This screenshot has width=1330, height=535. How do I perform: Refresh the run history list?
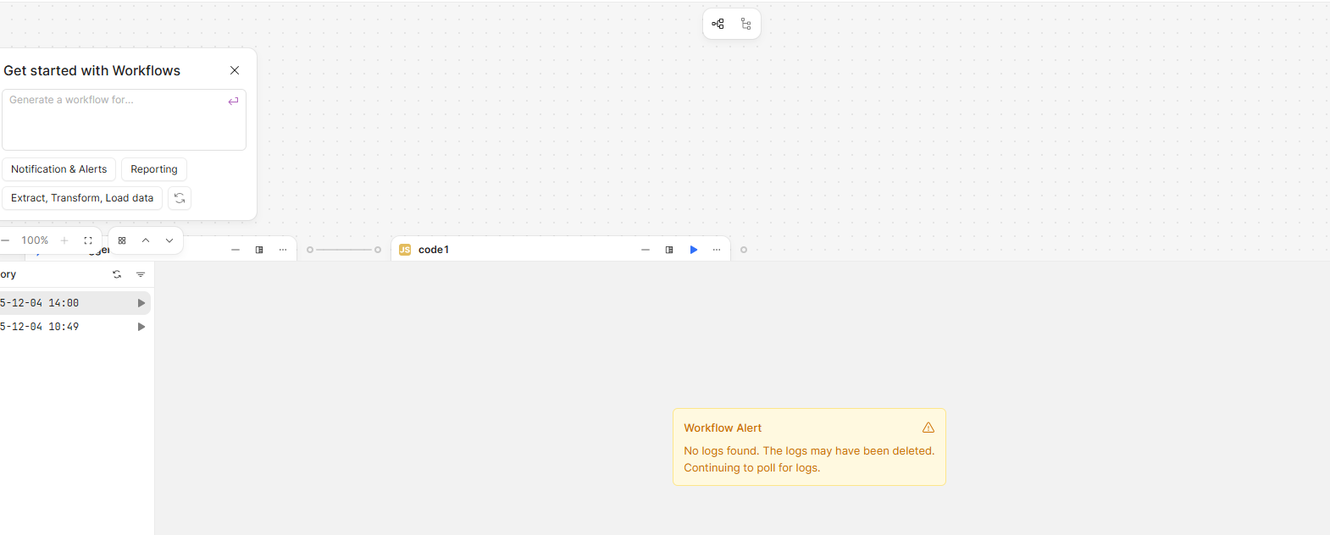[117, 274]
